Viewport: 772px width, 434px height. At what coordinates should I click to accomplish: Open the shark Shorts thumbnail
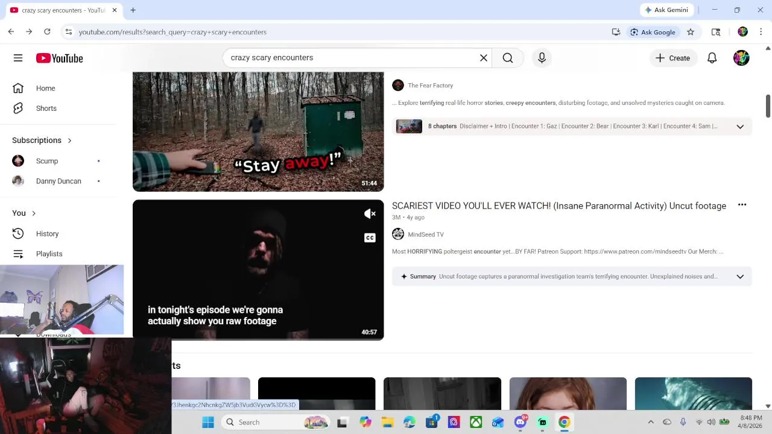point(694,393)
